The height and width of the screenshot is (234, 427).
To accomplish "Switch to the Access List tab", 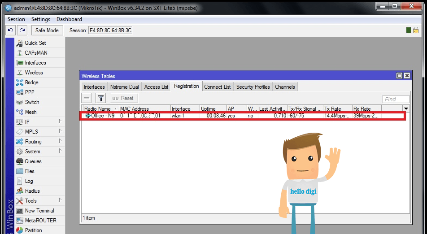I will click(x=156, y=87).
